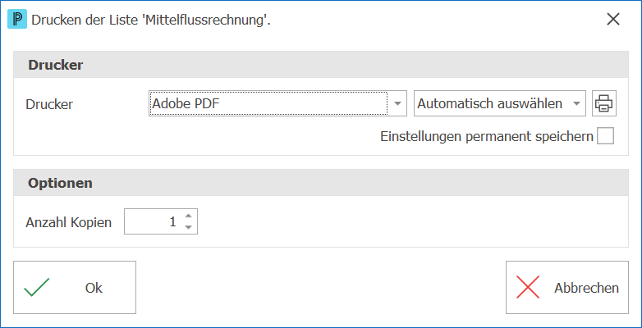Click the 'Optionen' section header
The image size is (642, 328).
tap(321, 183)
